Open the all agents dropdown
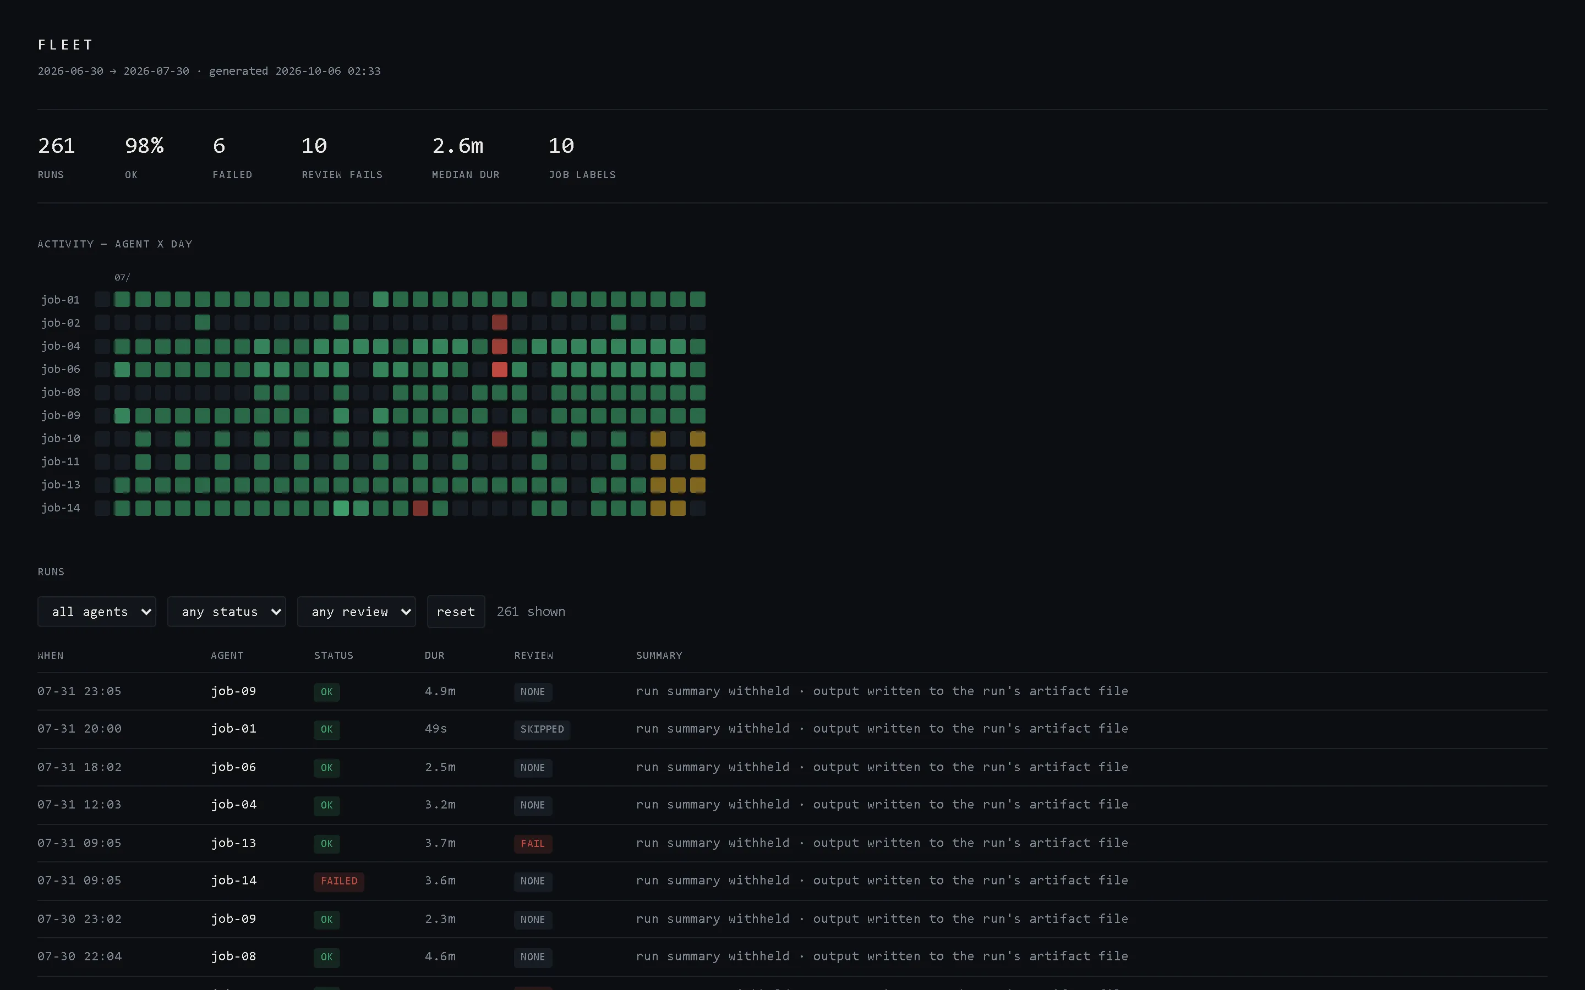Viewport: 1585px width, 990px height. click(96, 612)
